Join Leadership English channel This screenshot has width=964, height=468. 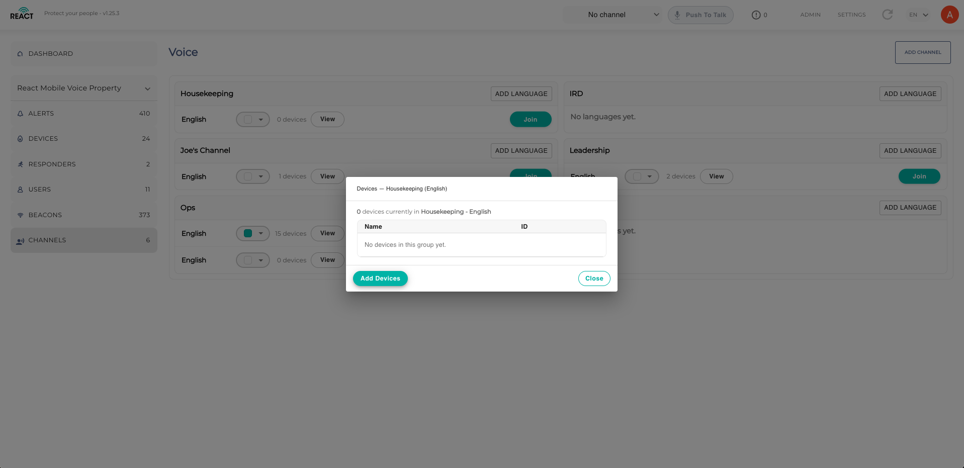[919, 176]
